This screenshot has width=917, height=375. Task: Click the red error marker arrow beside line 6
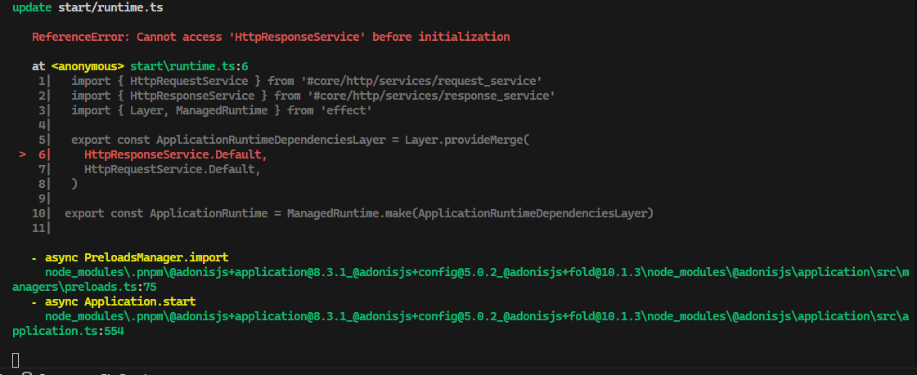23,154
